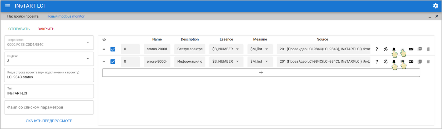Open help for the errors-8000H row
The width and height of the screenshot is (442, 129).
pos(377,62)
